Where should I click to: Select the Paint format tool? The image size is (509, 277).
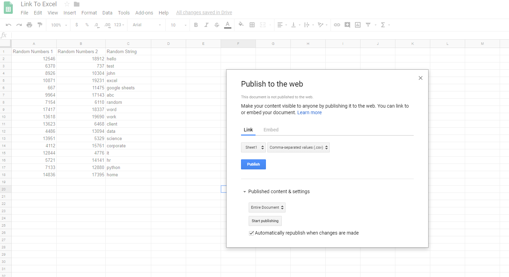click(40, 25)
